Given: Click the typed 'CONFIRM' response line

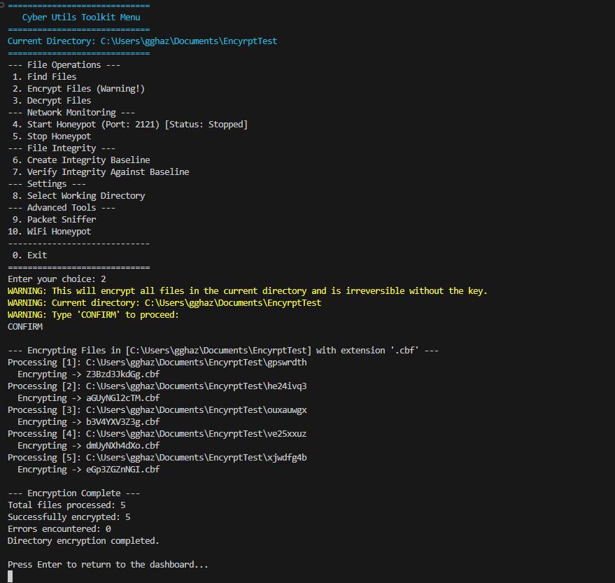Looking at the screenshot, I should (25, 327).
